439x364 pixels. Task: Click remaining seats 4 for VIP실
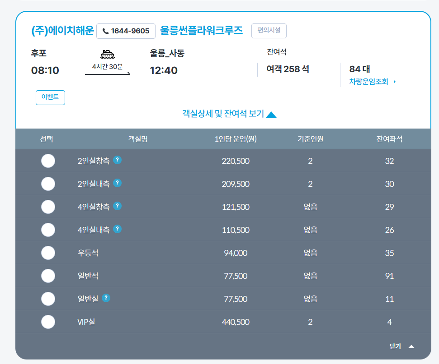coord(389,322)
